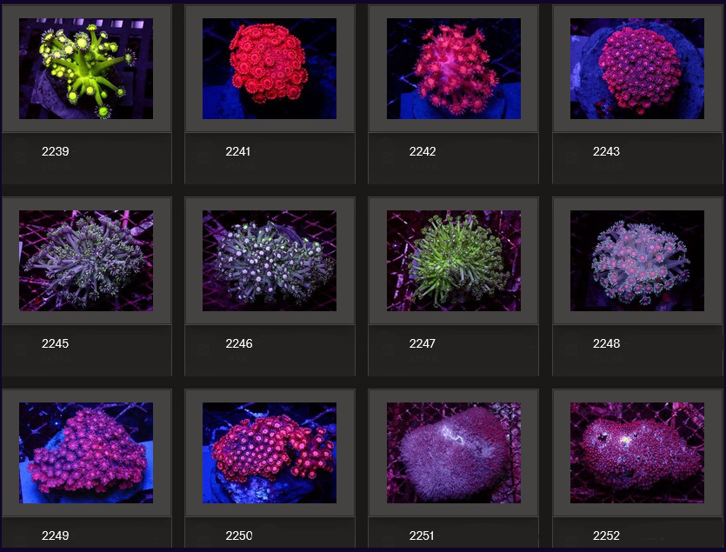Click the file name label 2250
Image resolution: width=726 pixels, height=552 pixels.
[239, 535]
